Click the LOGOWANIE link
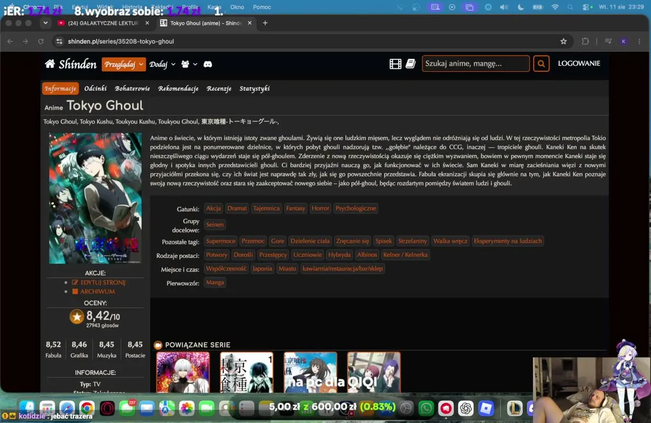The height and width of the screenshot is (423, 651). 579,63
